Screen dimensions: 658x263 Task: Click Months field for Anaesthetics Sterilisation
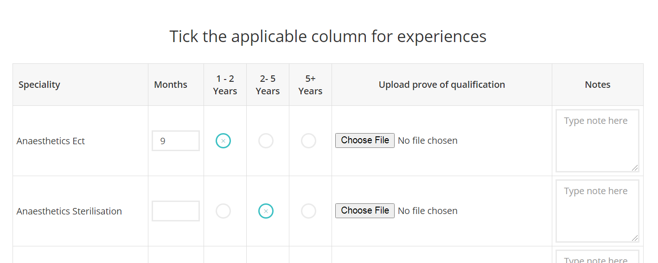point(176,211)
